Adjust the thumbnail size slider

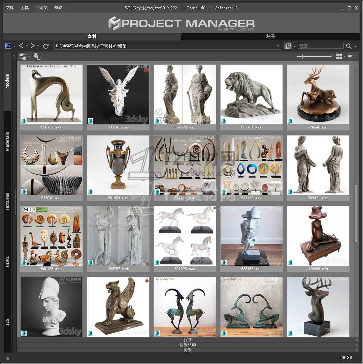[302, 56]
